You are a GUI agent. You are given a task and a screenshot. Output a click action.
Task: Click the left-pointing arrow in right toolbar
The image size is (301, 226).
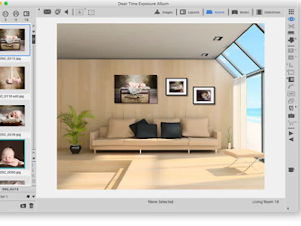pyautogui.click(x=291, y=139)
